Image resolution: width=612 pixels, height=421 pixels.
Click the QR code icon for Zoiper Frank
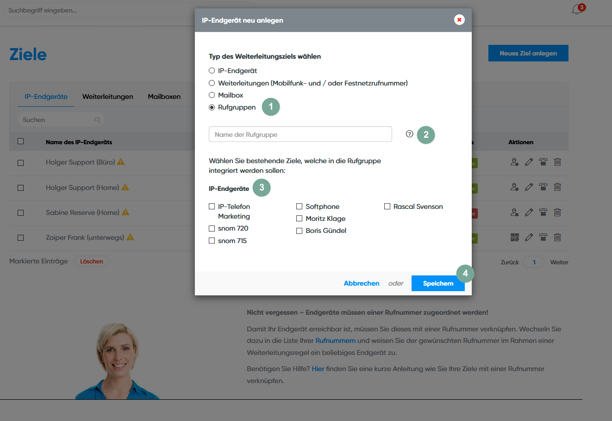[514, 238]
